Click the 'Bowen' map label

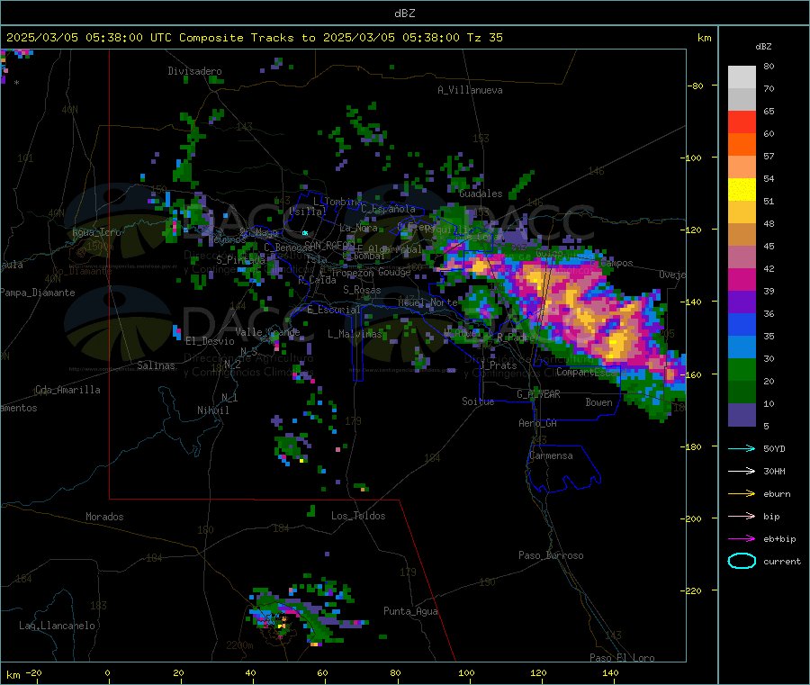pyautogui.click(x=598, y=402)
